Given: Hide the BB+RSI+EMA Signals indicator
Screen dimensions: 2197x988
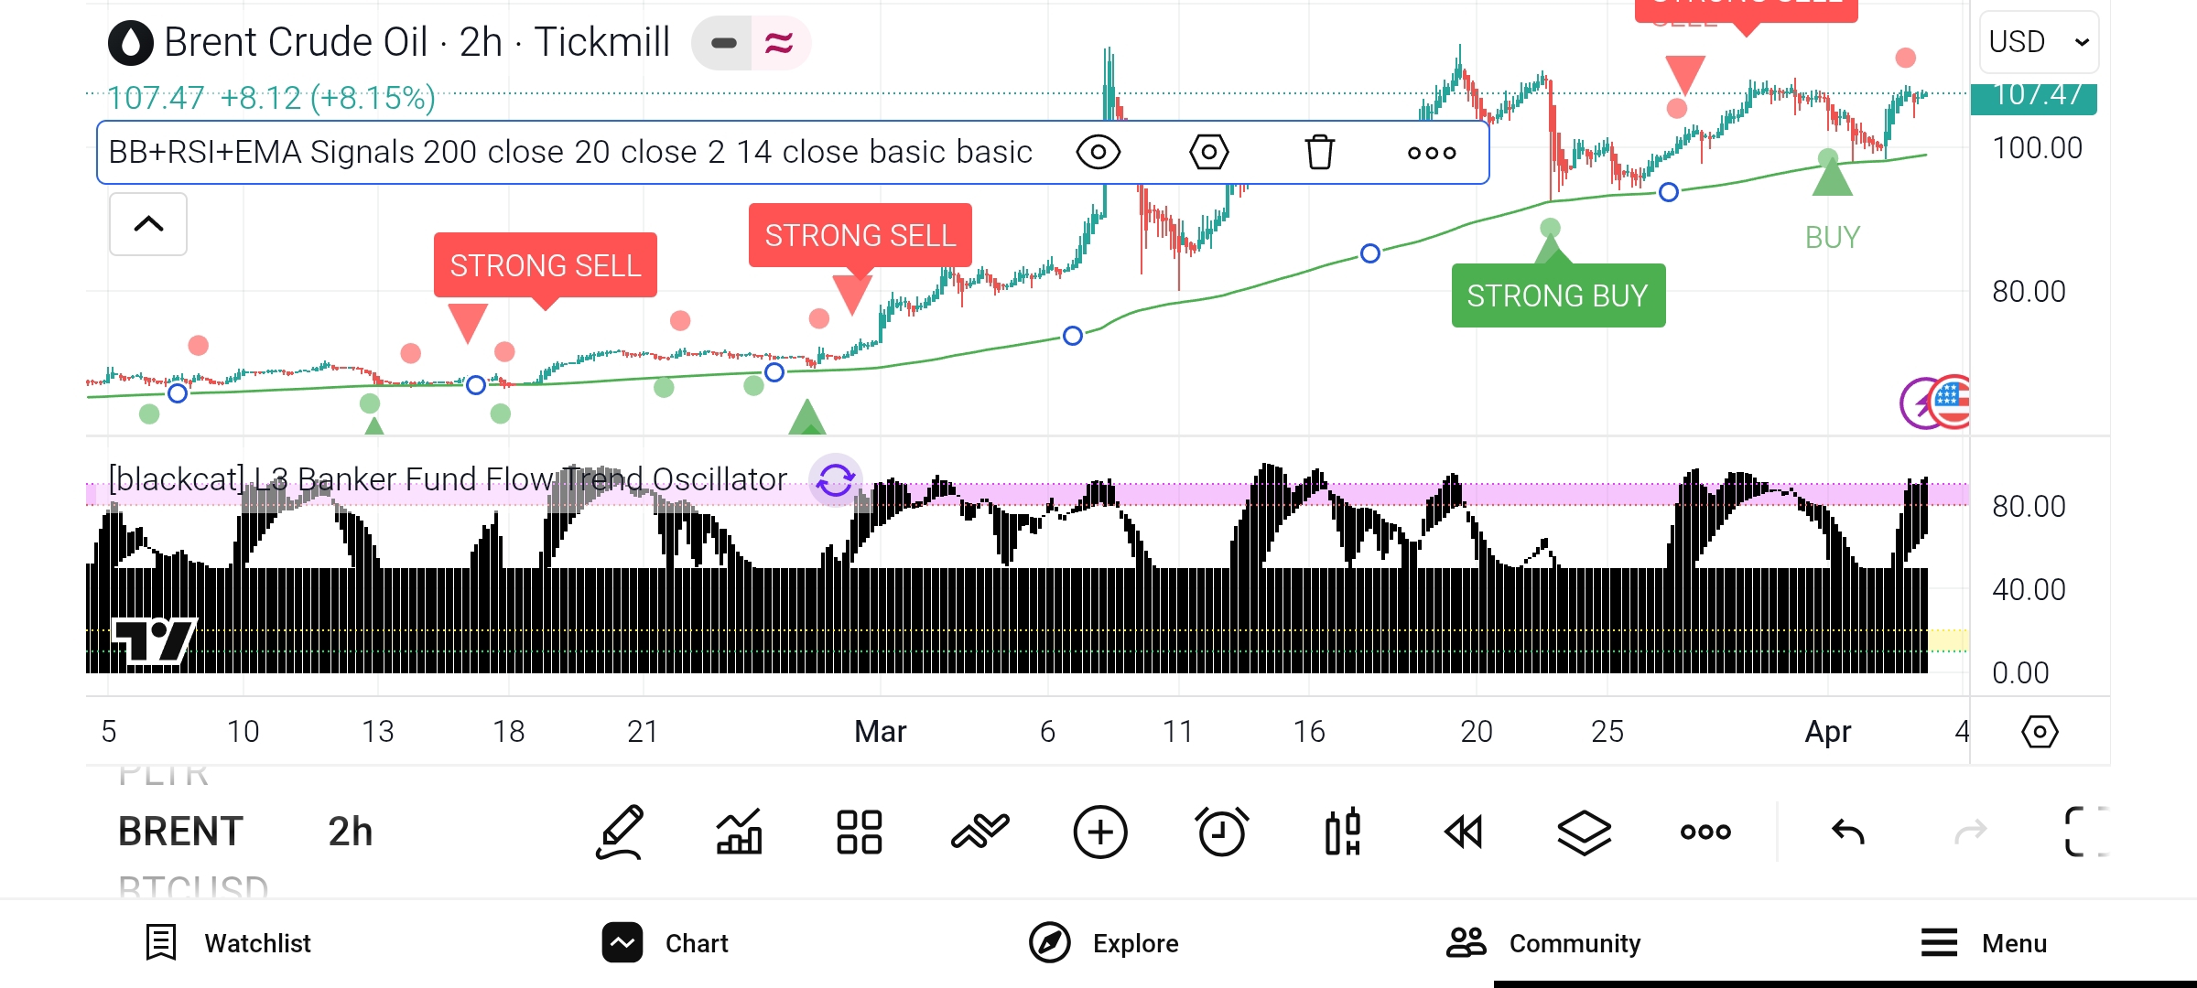Looking at the screenshot, I should tap(1098, 152).
